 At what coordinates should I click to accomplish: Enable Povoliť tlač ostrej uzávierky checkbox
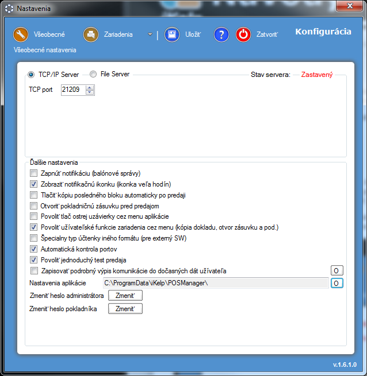point(33,216)
